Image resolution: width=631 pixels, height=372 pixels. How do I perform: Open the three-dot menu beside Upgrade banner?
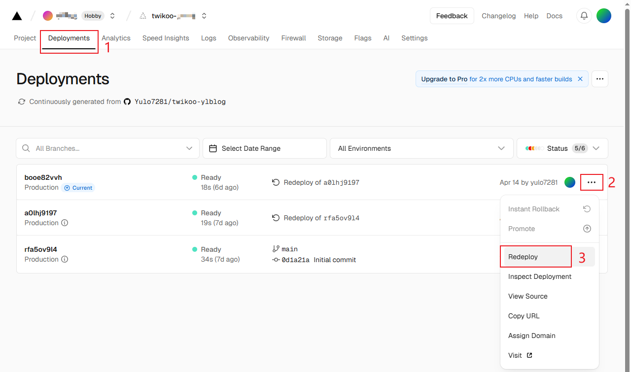(599, 79)
